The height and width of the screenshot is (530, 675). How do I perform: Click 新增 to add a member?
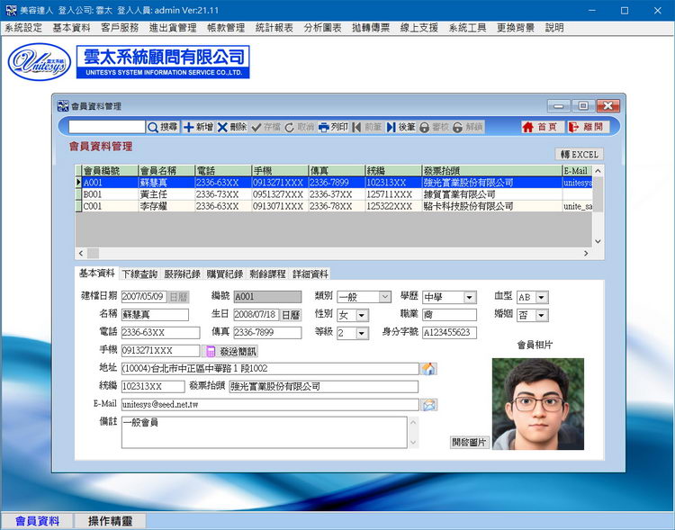[x=199, y=128]
